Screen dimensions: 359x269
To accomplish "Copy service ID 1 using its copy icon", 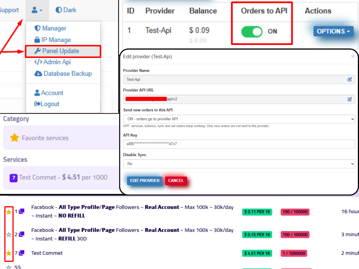I will point(22,211).
